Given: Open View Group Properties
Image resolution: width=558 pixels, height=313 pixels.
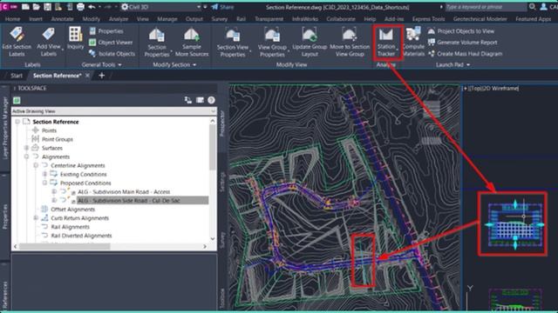Looking at the screenshot, I should 272,43.
